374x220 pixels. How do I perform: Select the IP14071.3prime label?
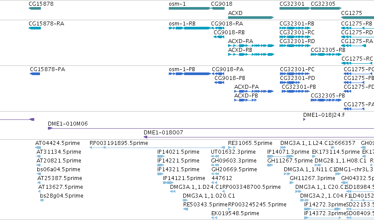288,152
